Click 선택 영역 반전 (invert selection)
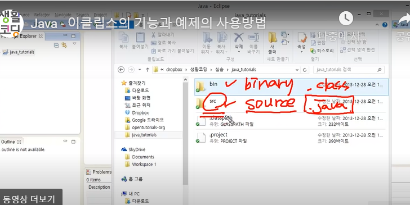 click(x=358, y=50)
